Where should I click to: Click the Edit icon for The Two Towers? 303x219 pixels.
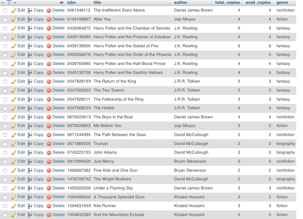point(14,90)
